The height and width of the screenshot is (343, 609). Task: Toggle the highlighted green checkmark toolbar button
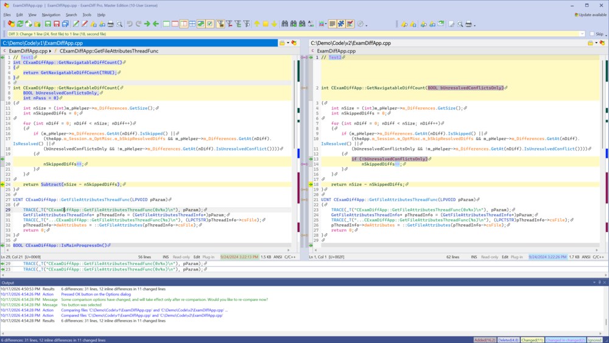click(209, 24)
